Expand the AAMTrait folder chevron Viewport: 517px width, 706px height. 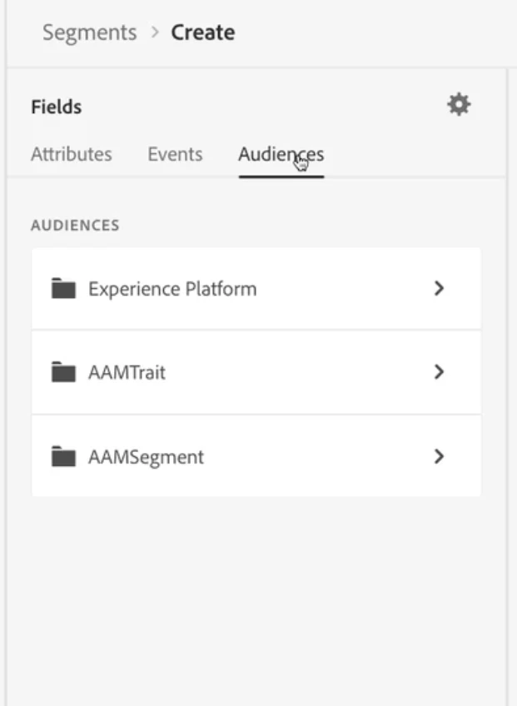coord(440,372)
